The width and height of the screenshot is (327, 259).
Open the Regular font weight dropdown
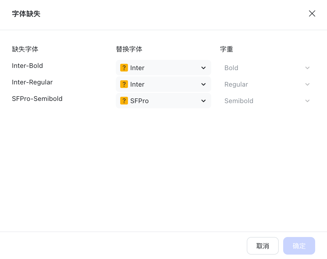pyautogui.click(x=267, y=84)
